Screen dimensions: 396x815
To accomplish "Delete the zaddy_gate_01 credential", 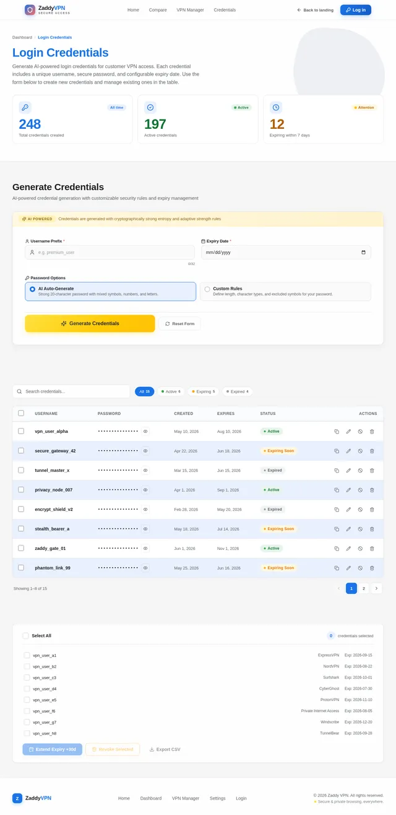I will click(x=372, y=548).
